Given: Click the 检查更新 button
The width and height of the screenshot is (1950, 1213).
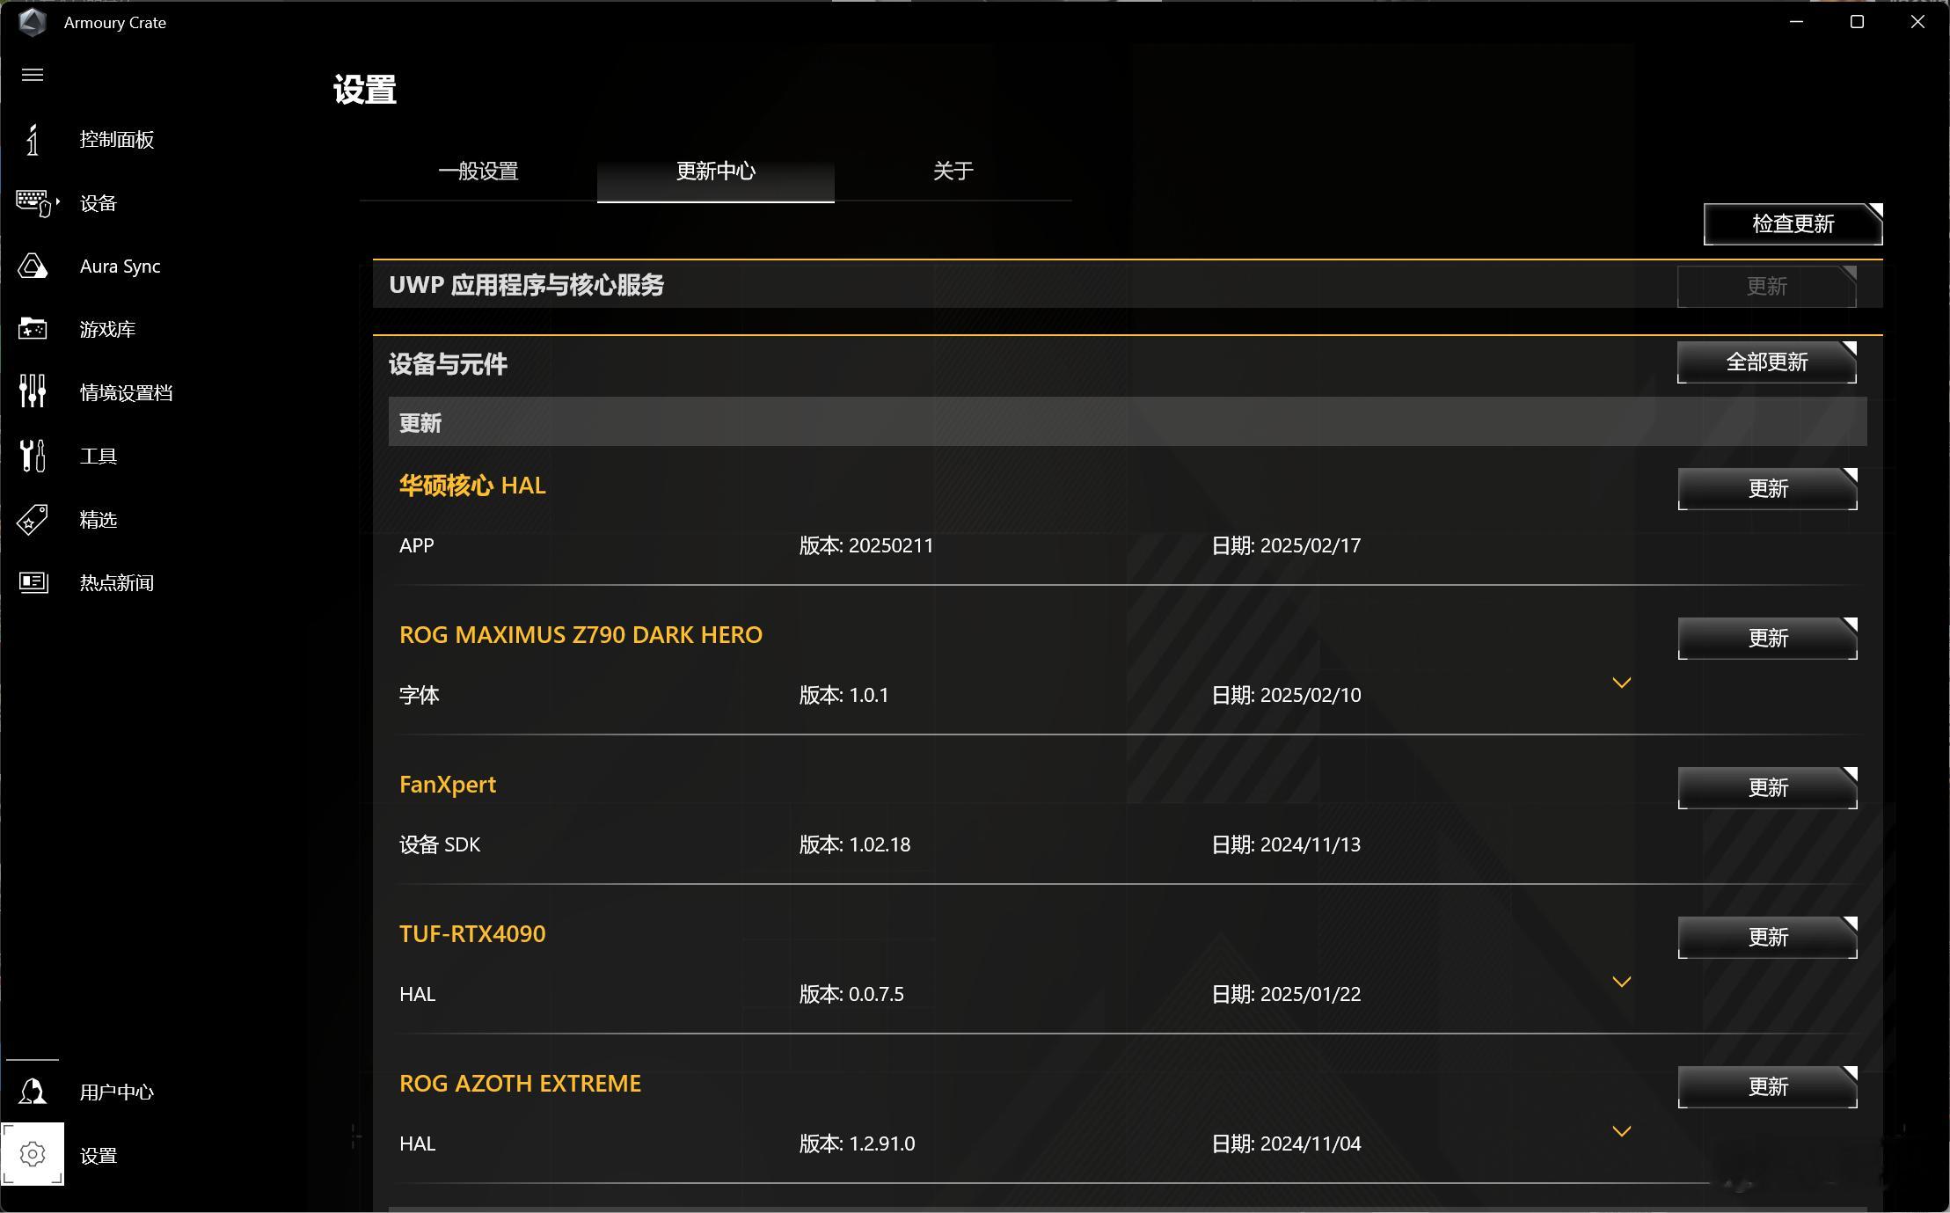Looking at the screenshot, I should [x=1793, y=224].
